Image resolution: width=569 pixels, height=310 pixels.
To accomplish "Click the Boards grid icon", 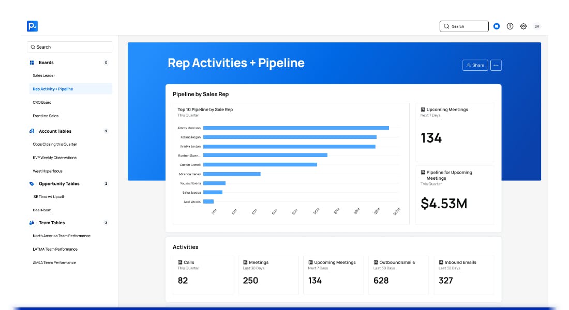I will tap(32, 63).
